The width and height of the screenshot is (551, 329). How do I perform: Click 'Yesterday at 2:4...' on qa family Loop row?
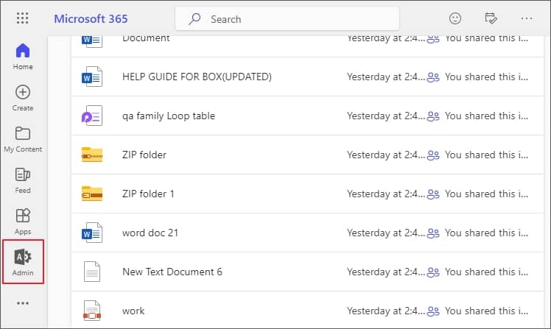pos(386,116)
